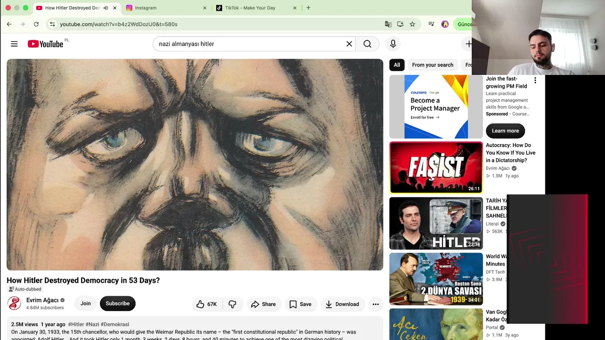Open the Coursera Become a Project Manager ad

[x=436, y=107]
